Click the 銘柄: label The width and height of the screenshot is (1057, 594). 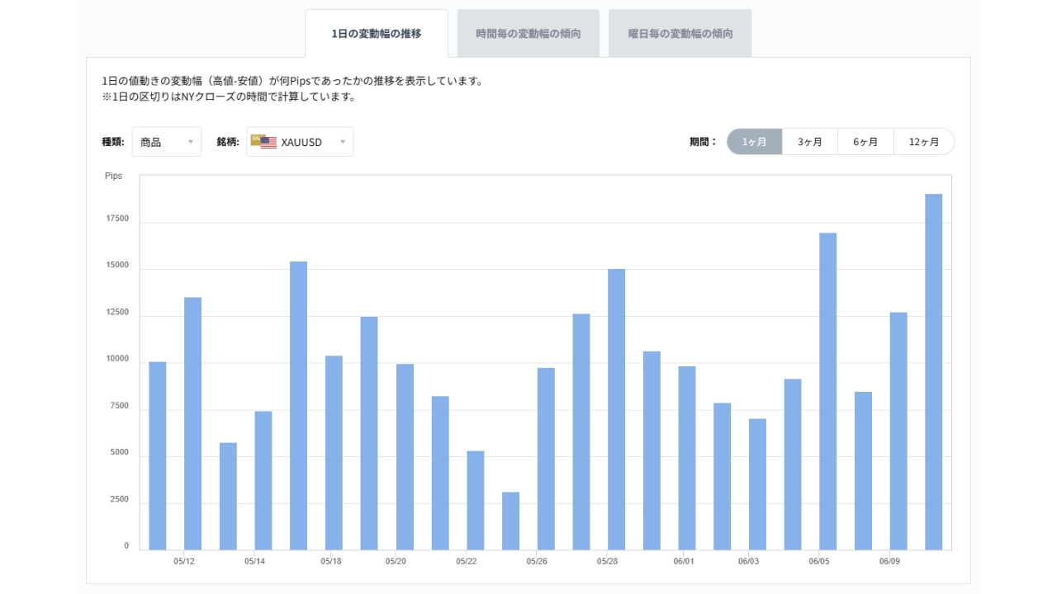point(228,142)
